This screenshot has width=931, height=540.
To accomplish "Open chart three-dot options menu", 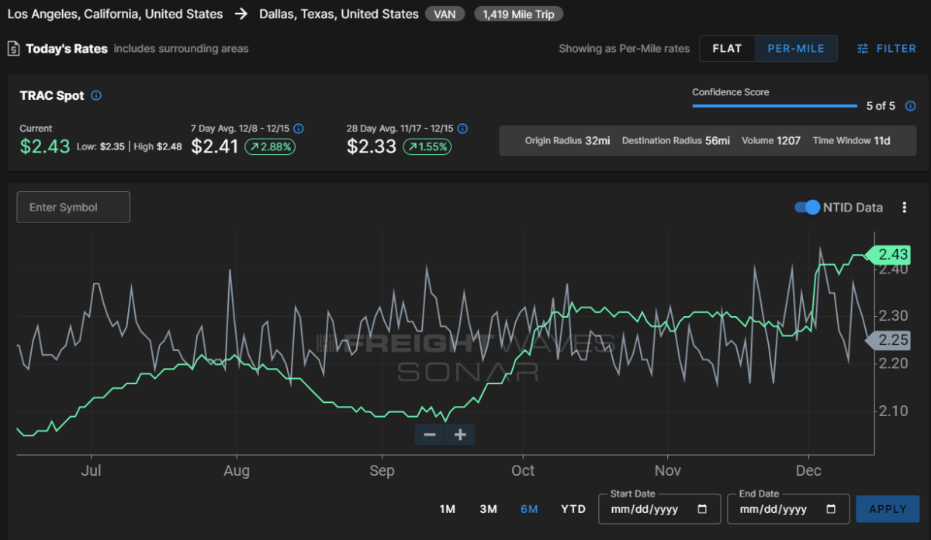I will click(904, 208).
